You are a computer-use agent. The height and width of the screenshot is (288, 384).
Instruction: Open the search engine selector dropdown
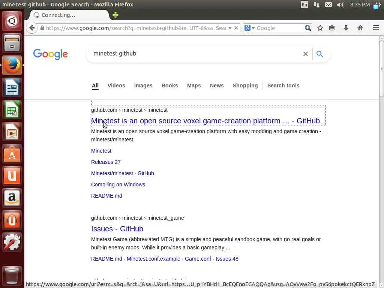tap(249, 28)
